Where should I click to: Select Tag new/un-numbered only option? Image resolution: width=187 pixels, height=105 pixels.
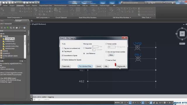coord(63,48)
